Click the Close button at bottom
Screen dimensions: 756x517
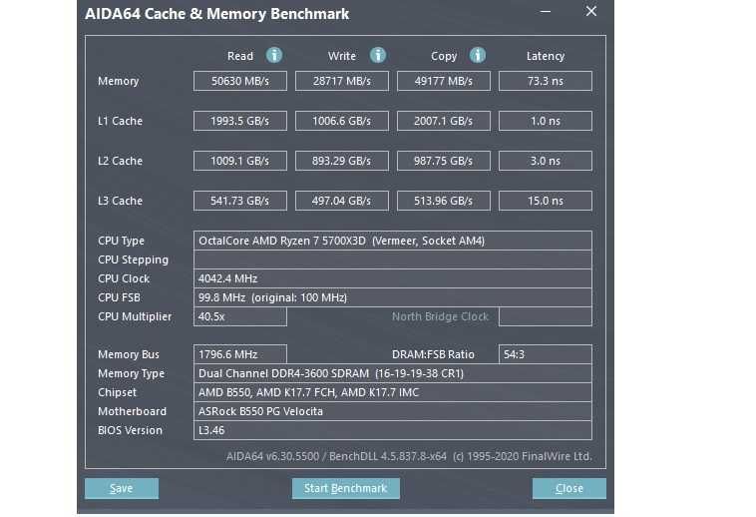pyautogui.click(x=569, y=488)
